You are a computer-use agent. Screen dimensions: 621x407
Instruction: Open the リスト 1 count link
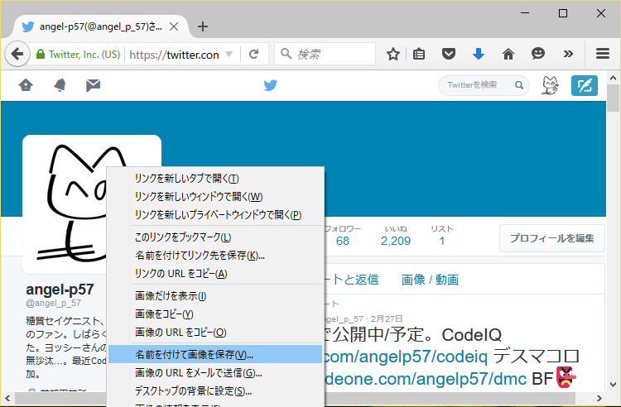(442, 235)
